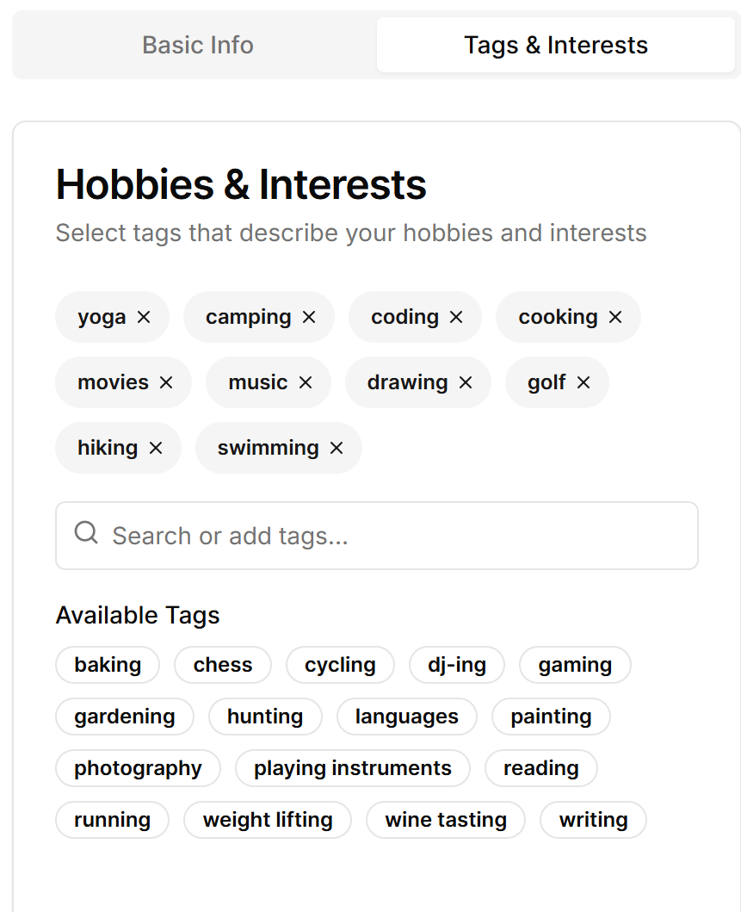Delete the swimming tag

337,448
